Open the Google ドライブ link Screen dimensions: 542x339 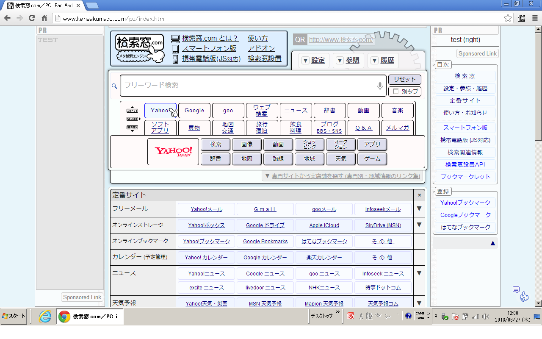pyautogui.click(x=265, y=225)
